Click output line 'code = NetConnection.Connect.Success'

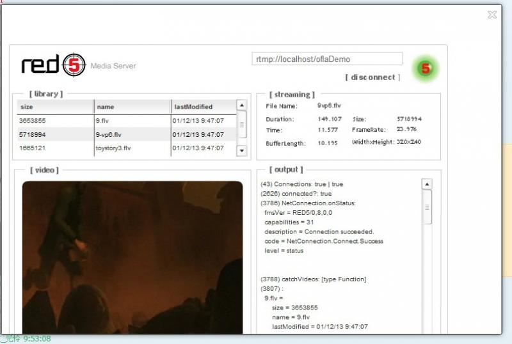pos(324,241)
